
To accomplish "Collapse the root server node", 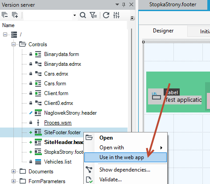I will pos(5,35).
